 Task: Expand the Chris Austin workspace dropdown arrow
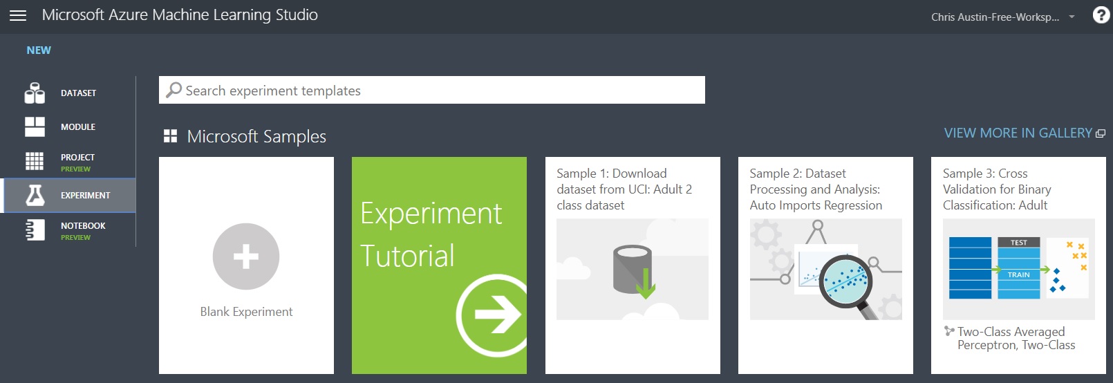click(1072, 17)
